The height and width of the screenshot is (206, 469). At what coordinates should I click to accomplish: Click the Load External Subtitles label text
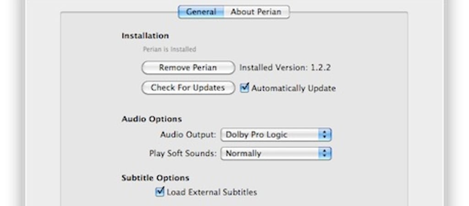tap(212, 192)
